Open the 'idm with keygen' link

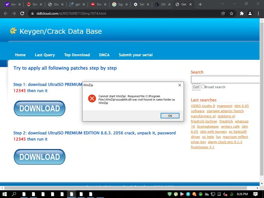pyautogui.click(x=213, y=132)
